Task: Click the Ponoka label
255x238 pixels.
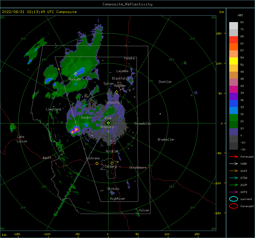Action: tap(129, 58)
